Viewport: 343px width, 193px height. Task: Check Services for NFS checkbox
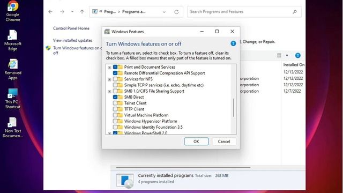pos(115,79)
